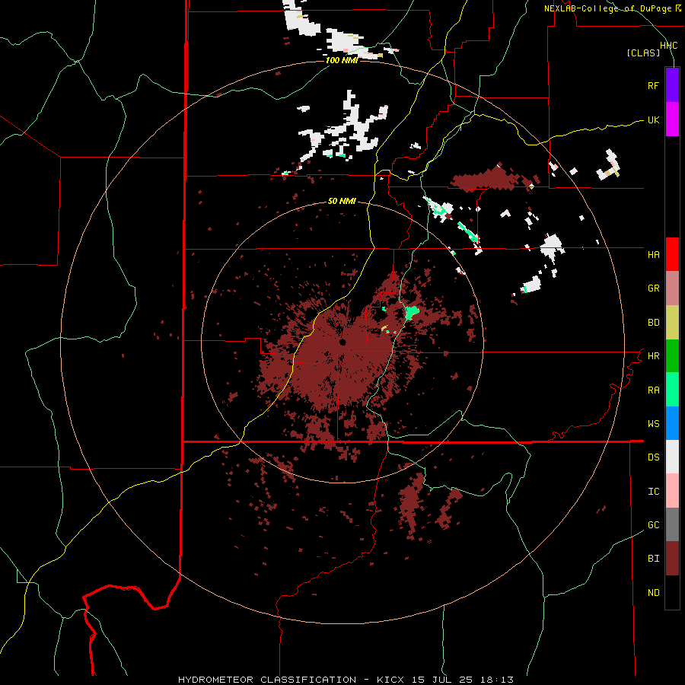Click the GC legend label
The image size is (685, 685).
click(x=653, y=525)
